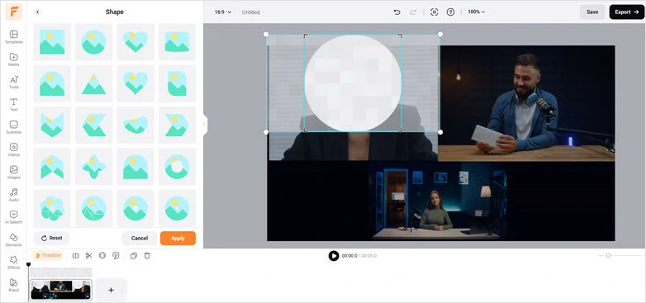
Task: Choose the donut ring shape mask
Action: coord(177,166)
